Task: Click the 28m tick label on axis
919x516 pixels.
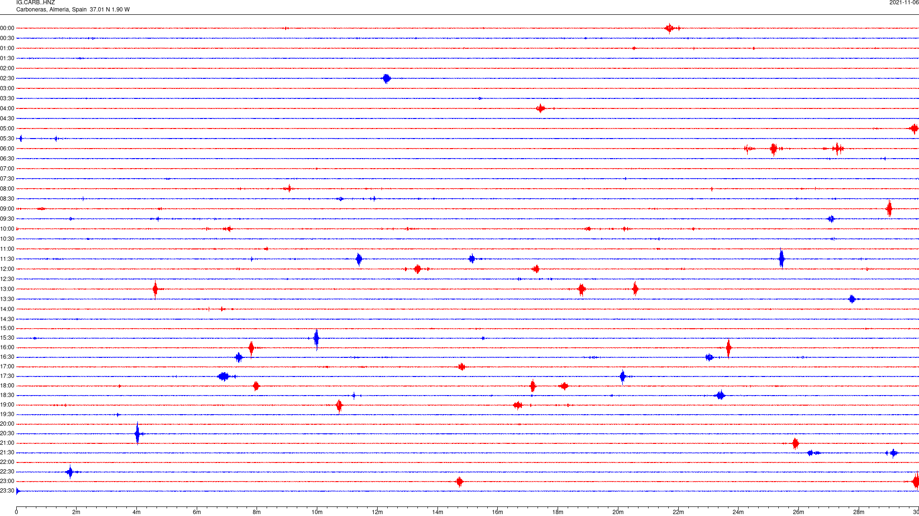Action: 859,512
